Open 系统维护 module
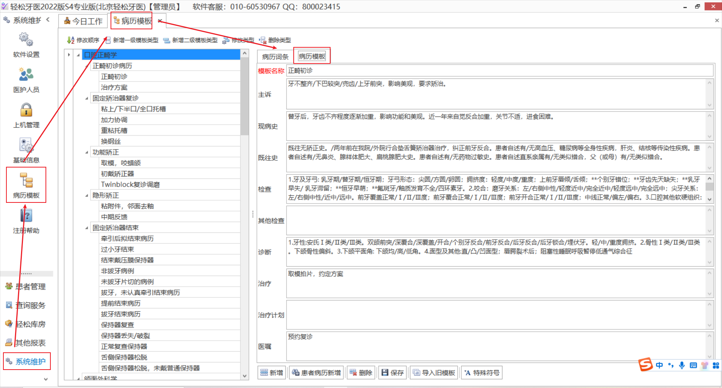Screen dimensions: 722x388 pos(26,361)
